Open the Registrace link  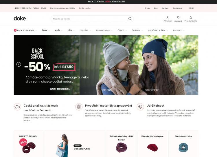click(x=178, y=8)
